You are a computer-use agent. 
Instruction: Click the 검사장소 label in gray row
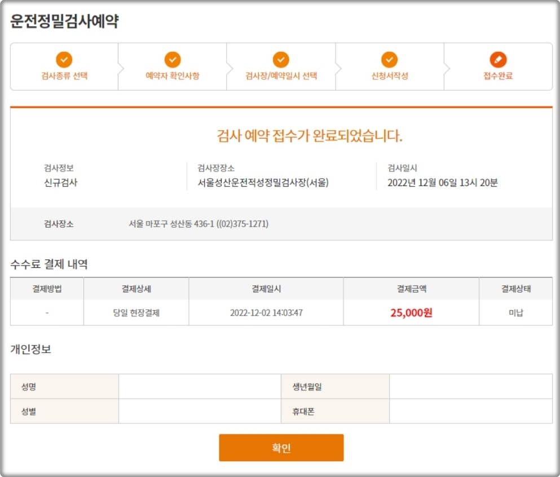point(59,224)
